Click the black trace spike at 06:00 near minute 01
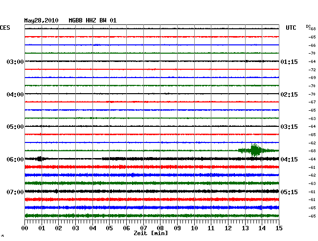 coord(40,159)
